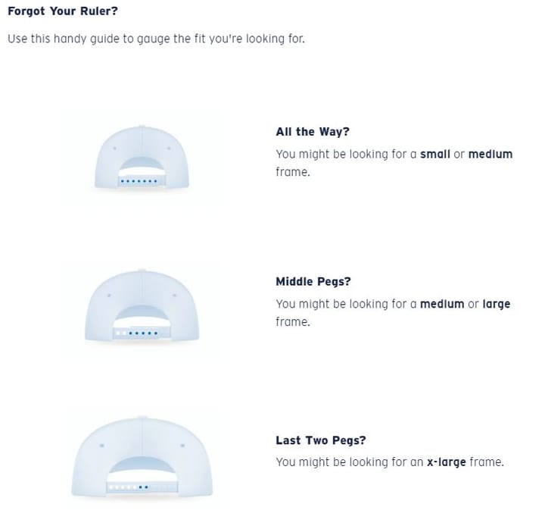Click the fully snapped cap illustration

tap(142, 158)
